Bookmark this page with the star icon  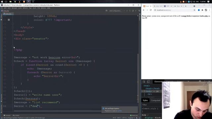point(194,10)
